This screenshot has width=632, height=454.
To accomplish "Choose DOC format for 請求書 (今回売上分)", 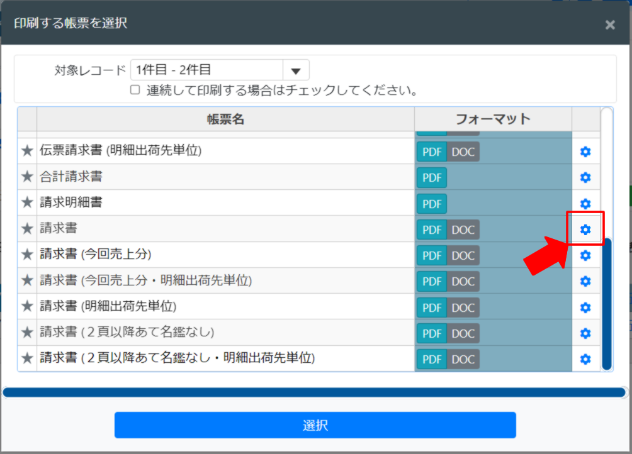I will click(463, 255).
